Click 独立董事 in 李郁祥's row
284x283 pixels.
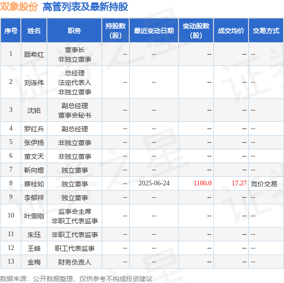pos(75,198)
